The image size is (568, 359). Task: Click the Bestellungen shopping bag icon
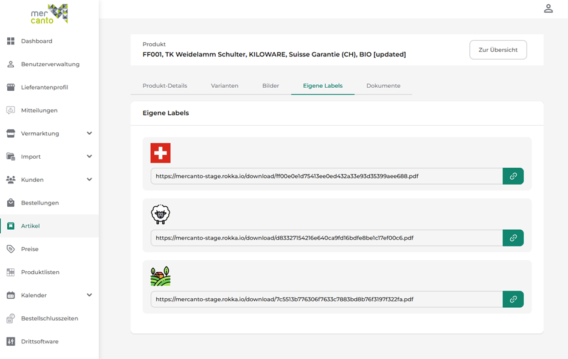[10, 203]
